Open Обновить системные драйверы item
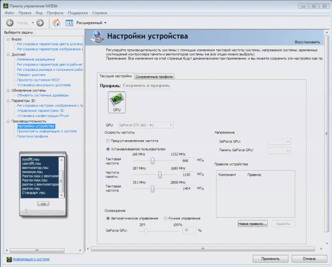Image resolution: width=332 pixels, height=267 pixels. tap(43, 95)
